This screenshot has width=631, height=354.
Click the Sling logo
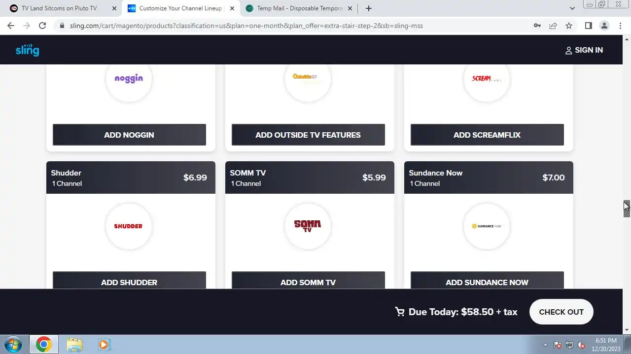(x=27, y=50)
